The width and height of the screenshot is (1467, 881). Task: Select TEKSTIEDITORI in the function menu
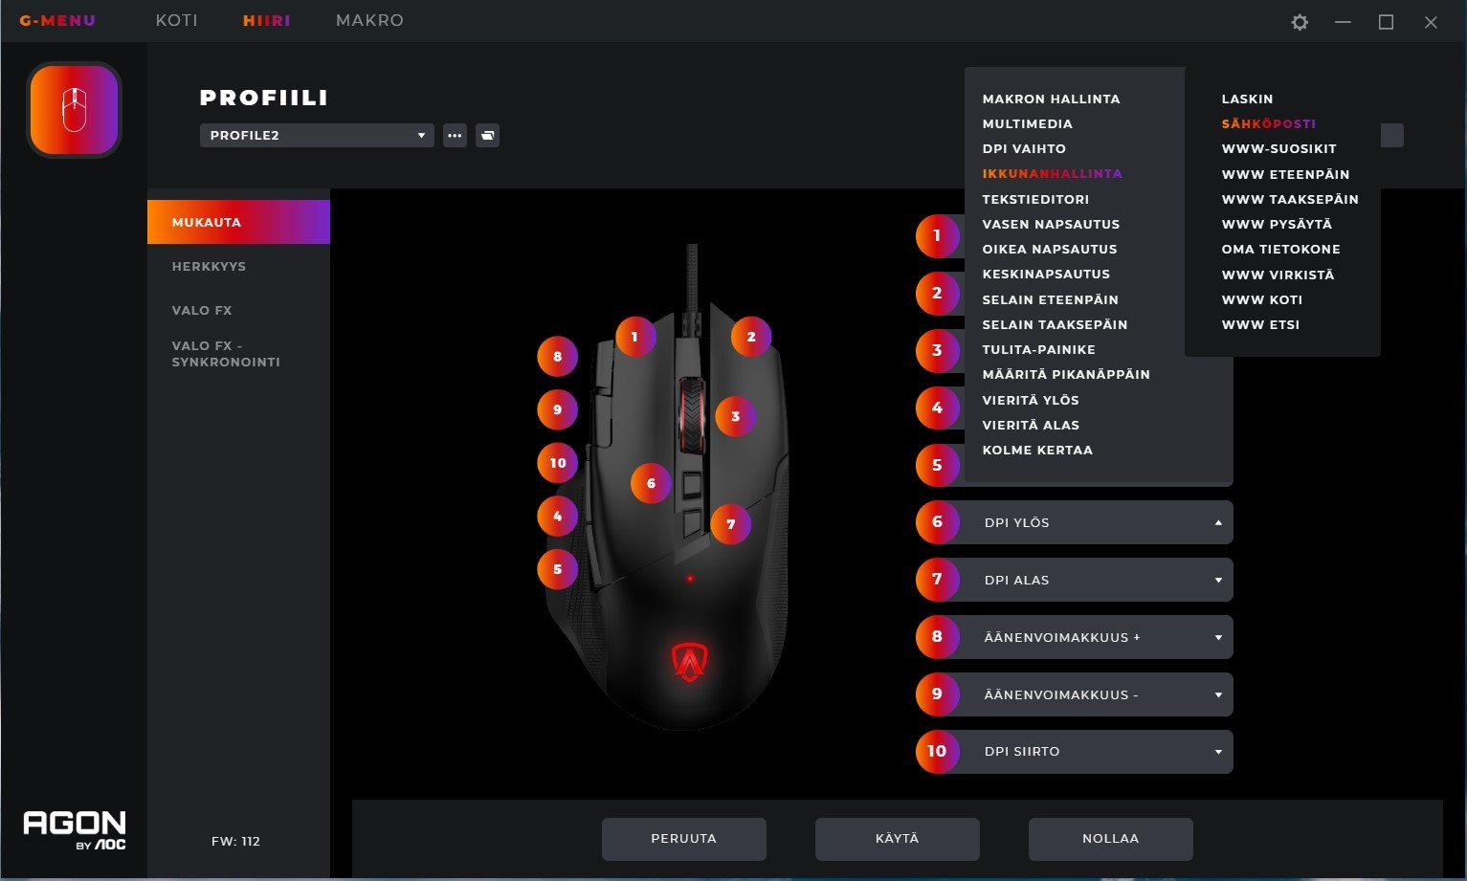point(1035,199)
